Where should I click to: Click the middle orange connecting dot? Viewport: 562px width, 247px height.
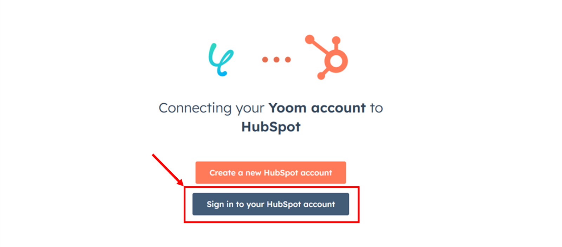(276, 60)
